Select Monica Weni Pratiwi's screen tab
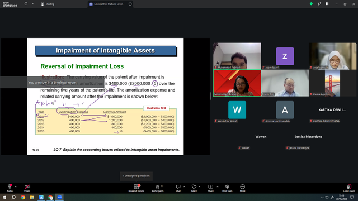 pyautogui.click(x=109, y=4)
